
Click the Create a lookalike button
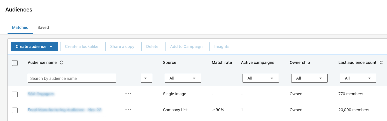pos(81,47)
